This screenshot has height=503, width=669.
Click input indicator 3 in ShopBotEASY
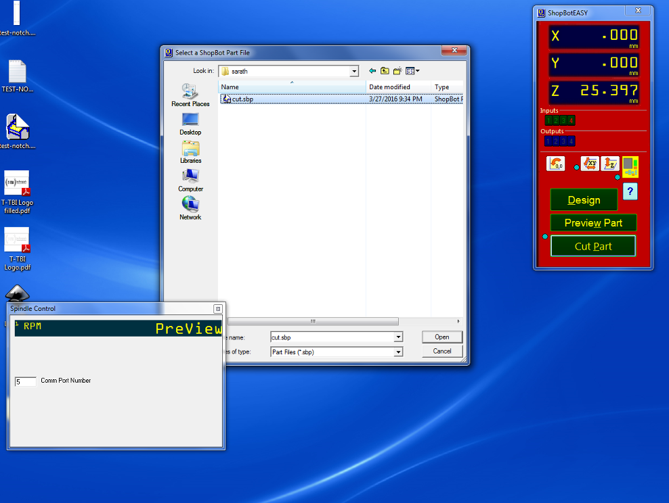tap(563, 120)
